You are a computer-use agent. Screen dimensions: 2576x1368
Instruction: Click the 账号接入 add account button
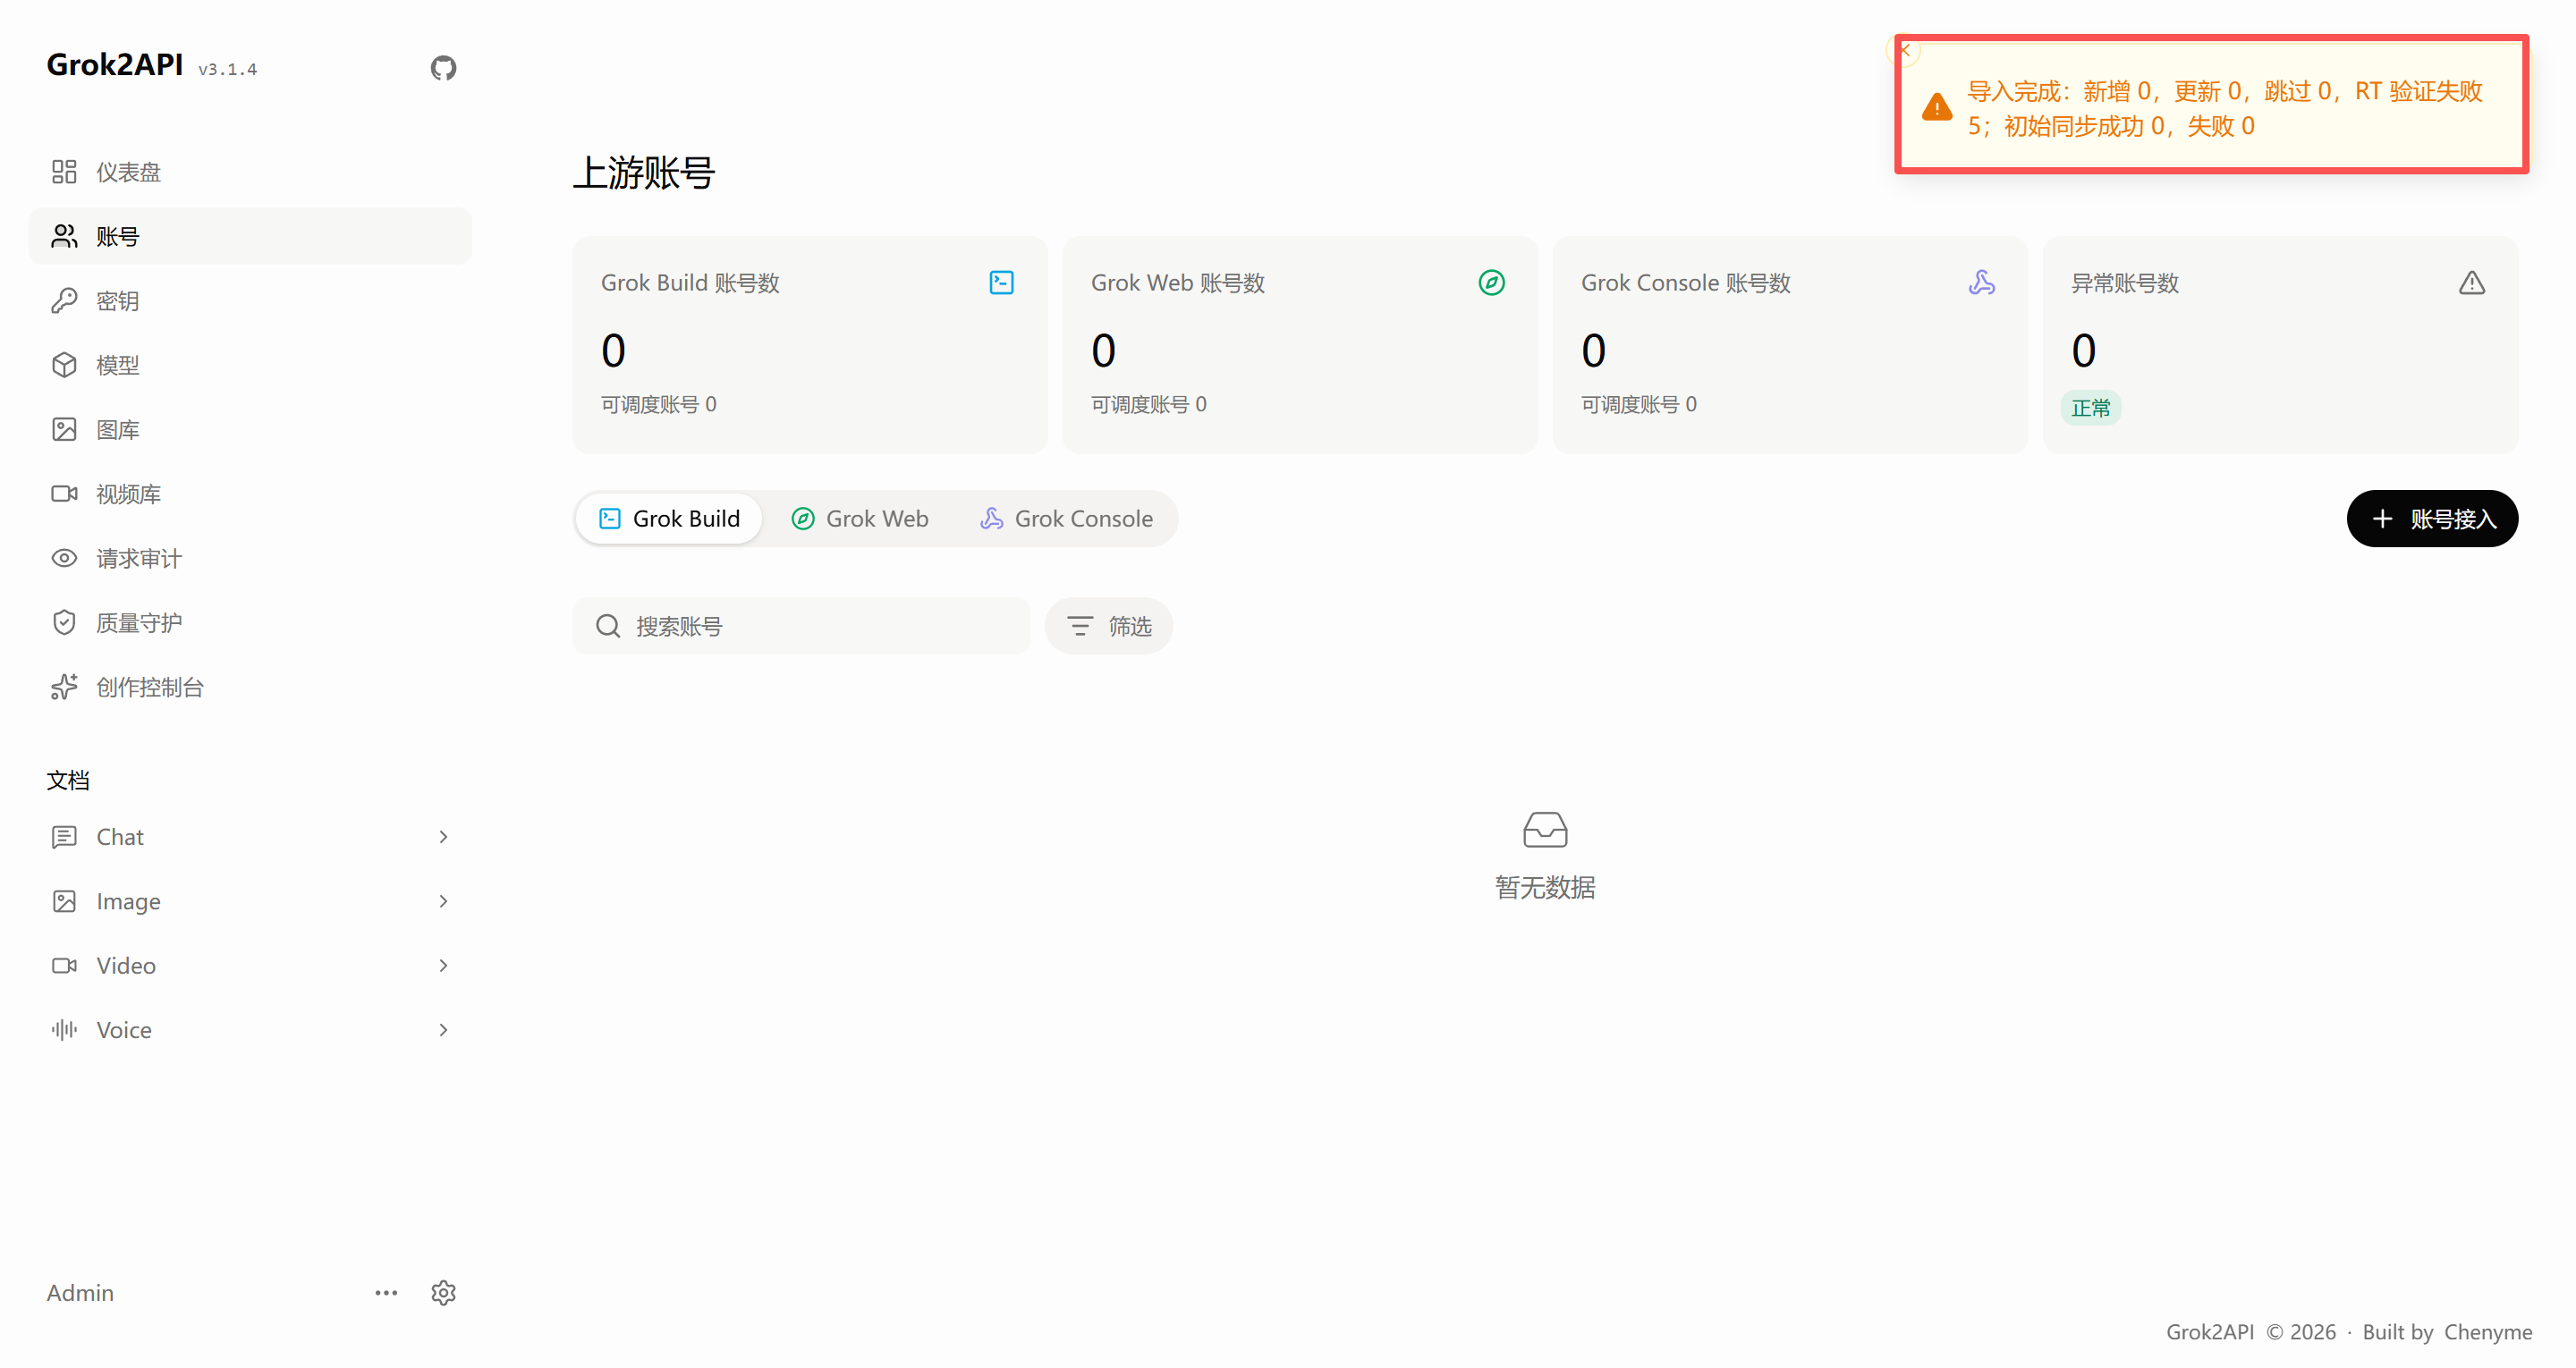tap(2432, 519)
